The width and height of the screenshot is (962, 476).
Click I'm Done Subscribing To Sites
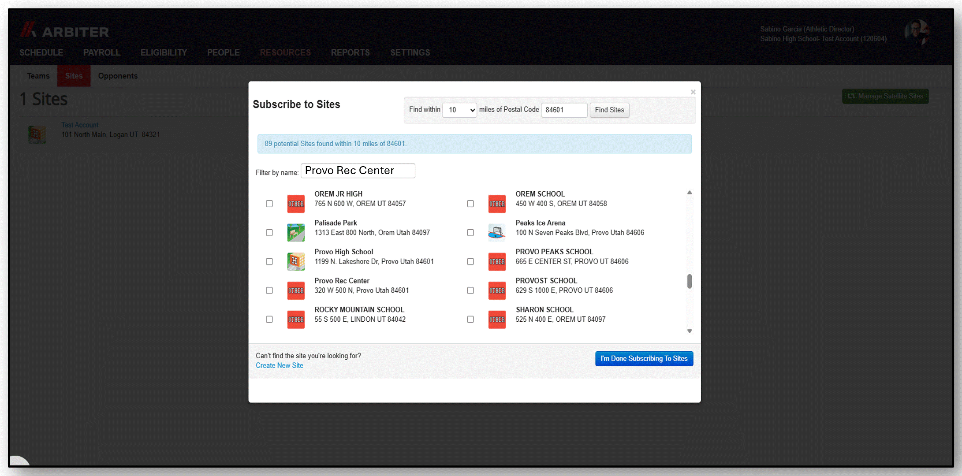[x=644, y=359]
